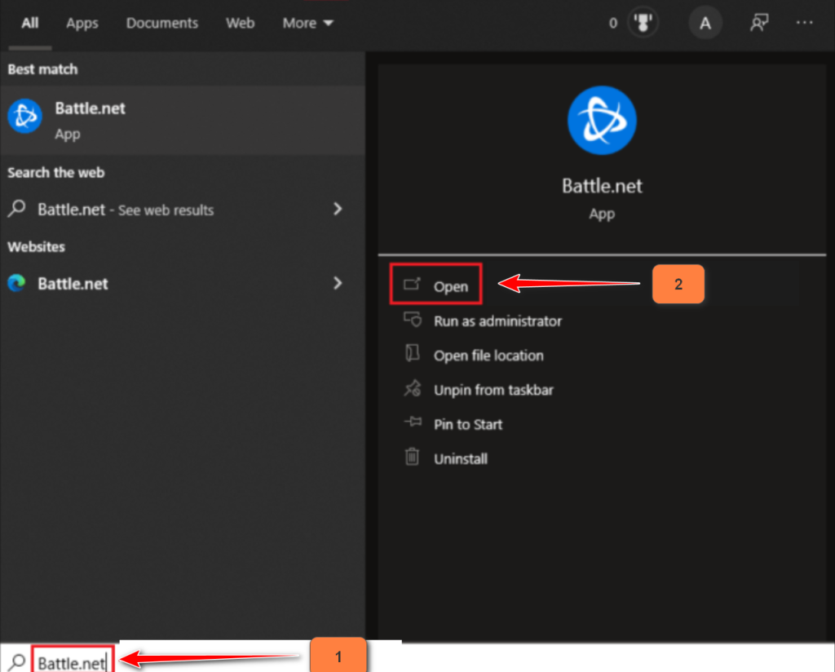Switch to the All search tab
835x672 pixels.
(x=30, y=23)
